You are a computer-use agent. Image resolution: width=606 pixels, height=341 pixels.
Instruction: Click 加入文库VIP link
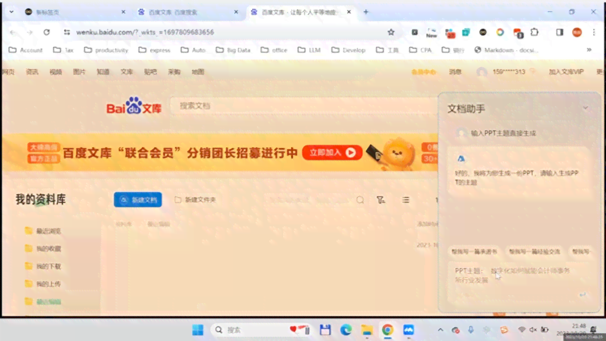566,72
